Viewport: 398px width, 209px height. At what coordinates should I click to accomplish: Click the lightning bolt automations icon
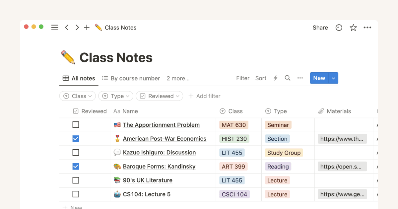pyautogui.click(x=275, y=78)
